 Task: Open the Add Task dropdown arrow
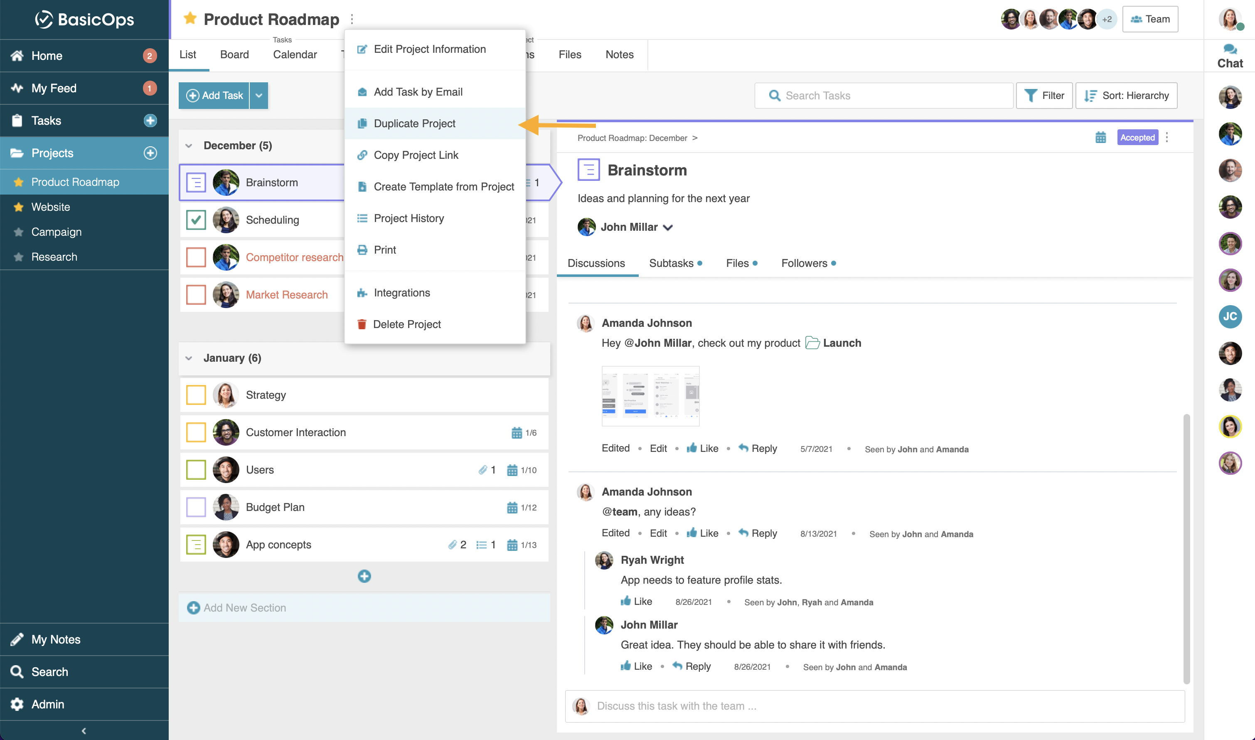pos(258,95)
